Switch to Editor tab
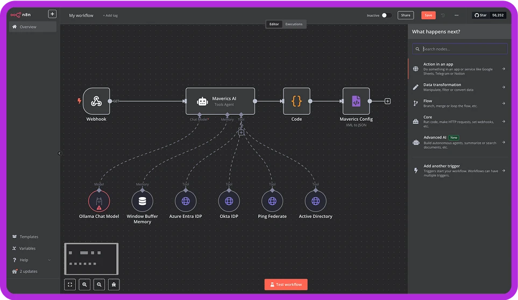Image resolution: width=518 pixels, height=300 pixels. tap(274, 24)
